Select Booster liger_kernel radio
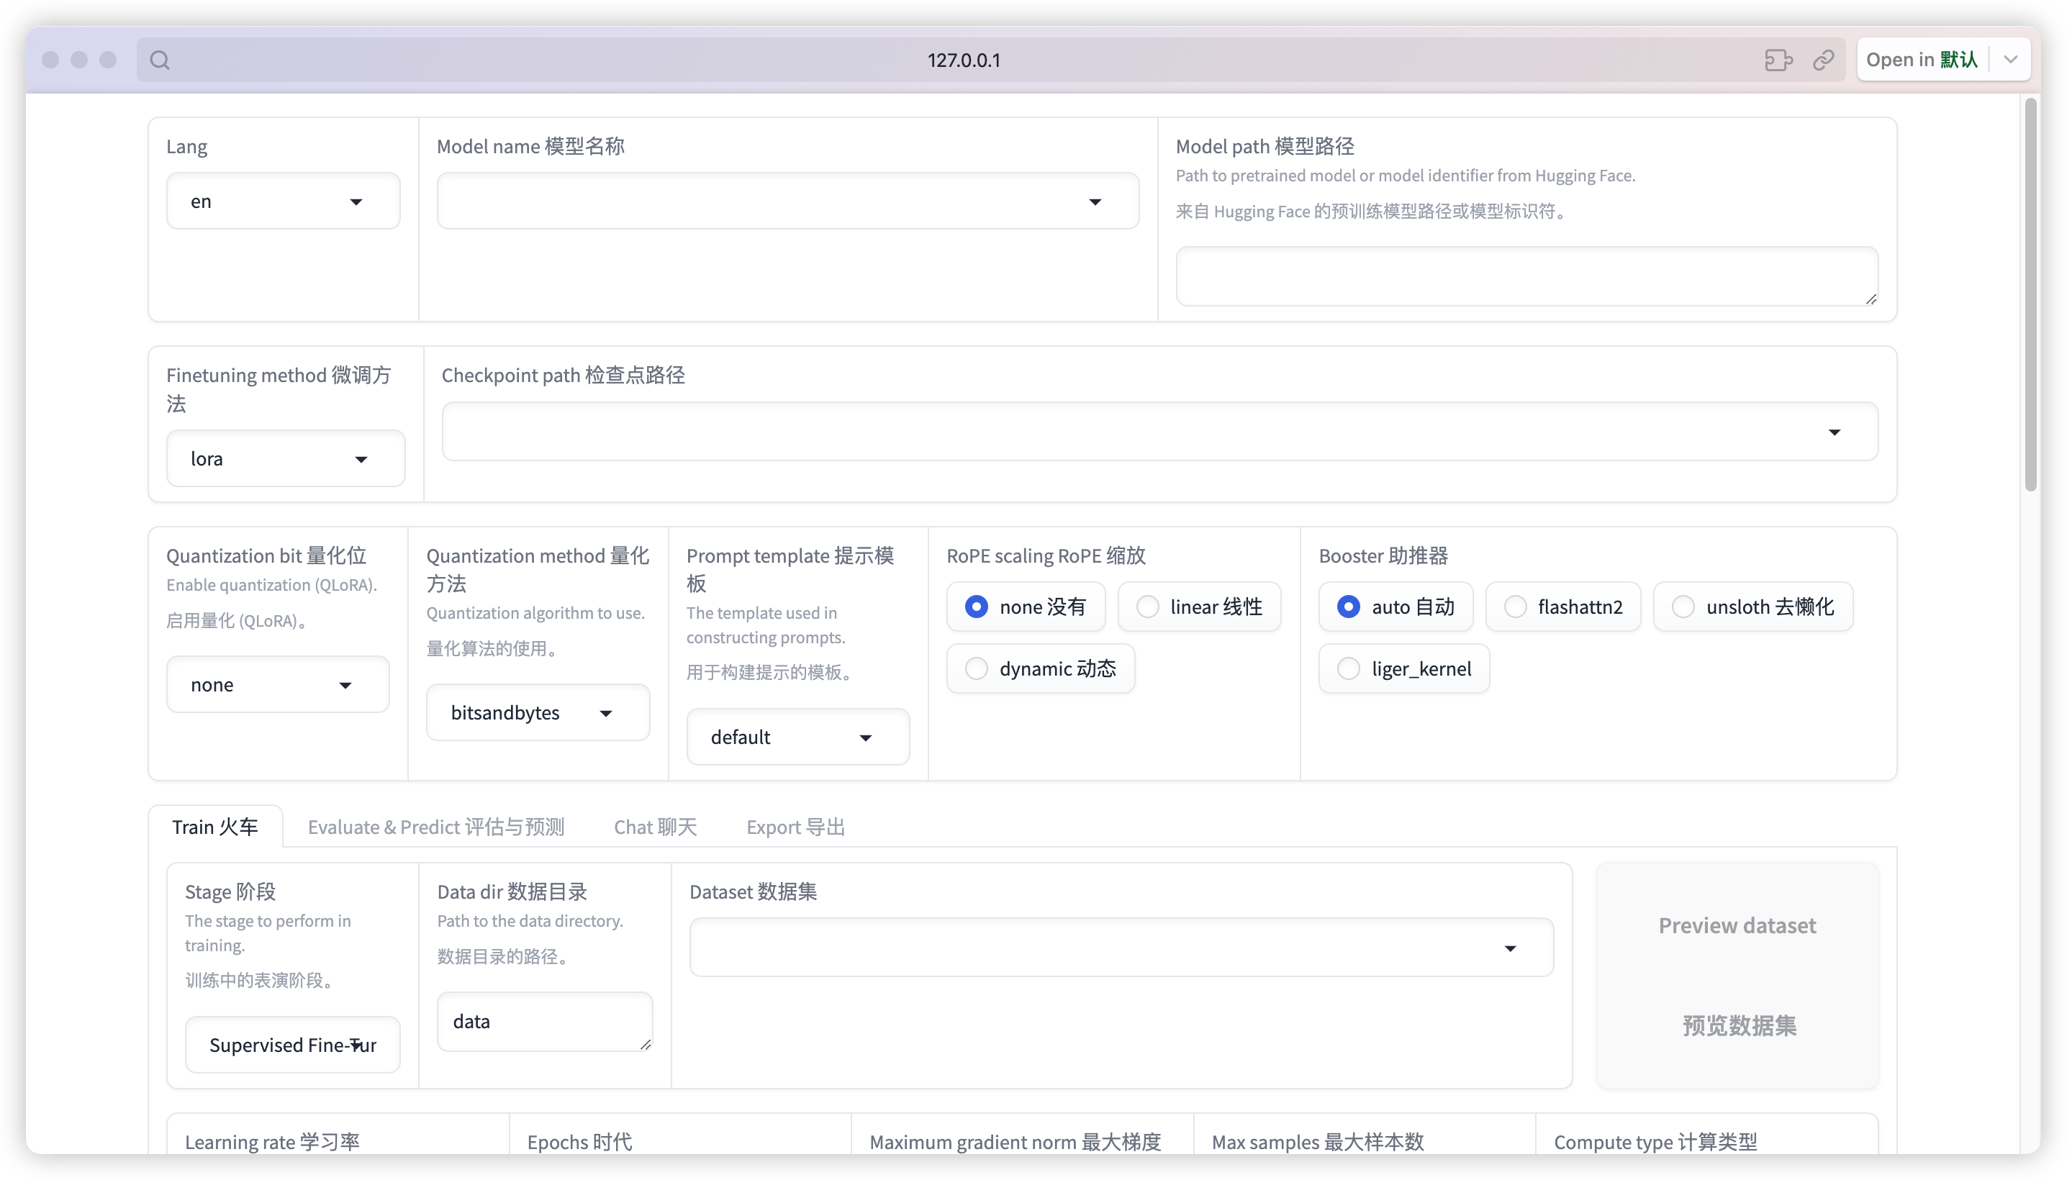The image size is (2067, 1180). point(1404,668)
